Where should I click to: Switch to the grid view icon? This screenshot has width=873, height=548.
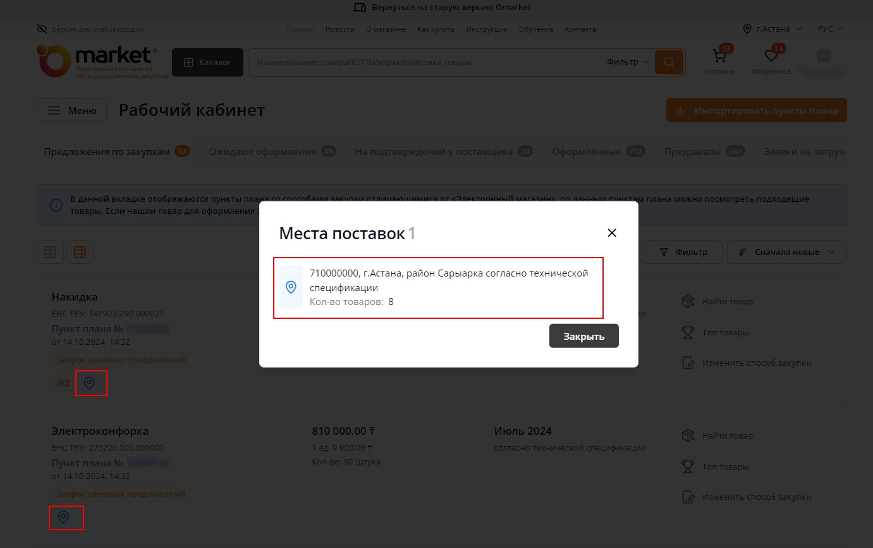(50, 252)
